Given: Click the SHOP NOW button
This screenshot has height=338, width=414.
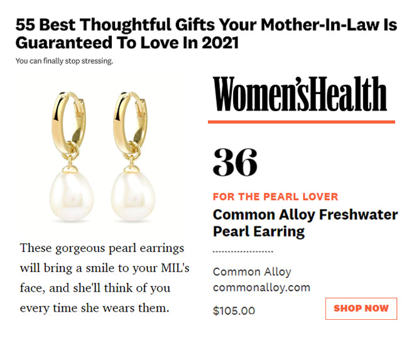Looking at the screenshot, I should pos(361,309).
